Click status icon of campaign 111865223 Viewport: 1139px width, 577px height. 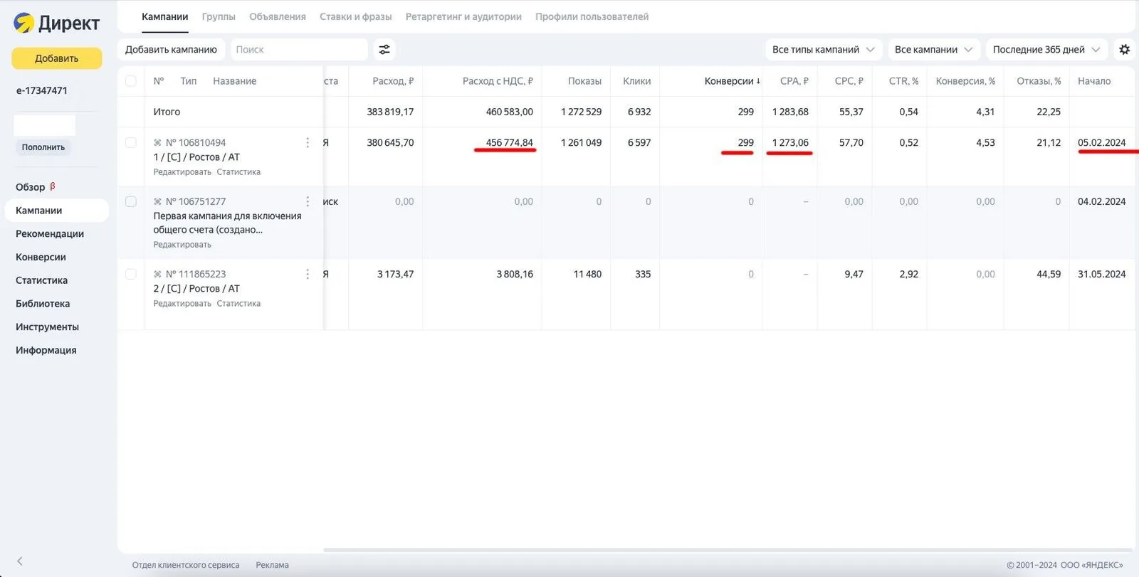157,274
